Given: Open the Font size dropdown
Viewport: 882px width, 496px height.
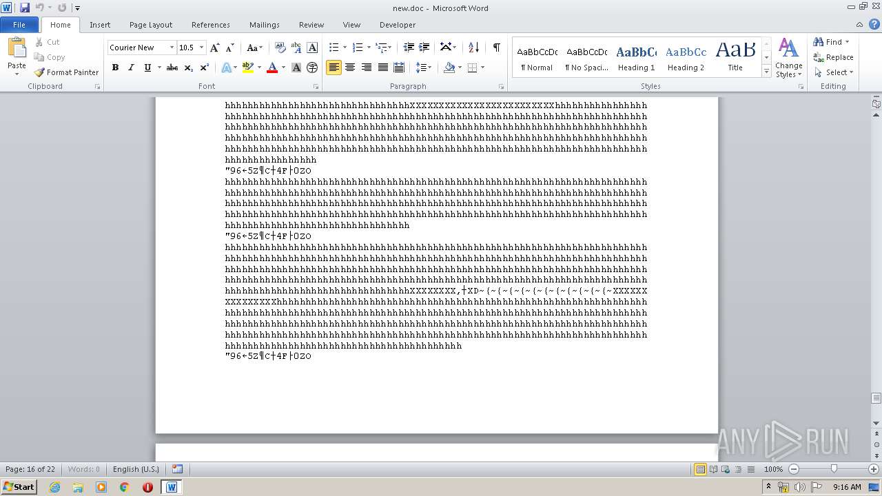Looking at the screenshot, I should (x=201, y=48).
